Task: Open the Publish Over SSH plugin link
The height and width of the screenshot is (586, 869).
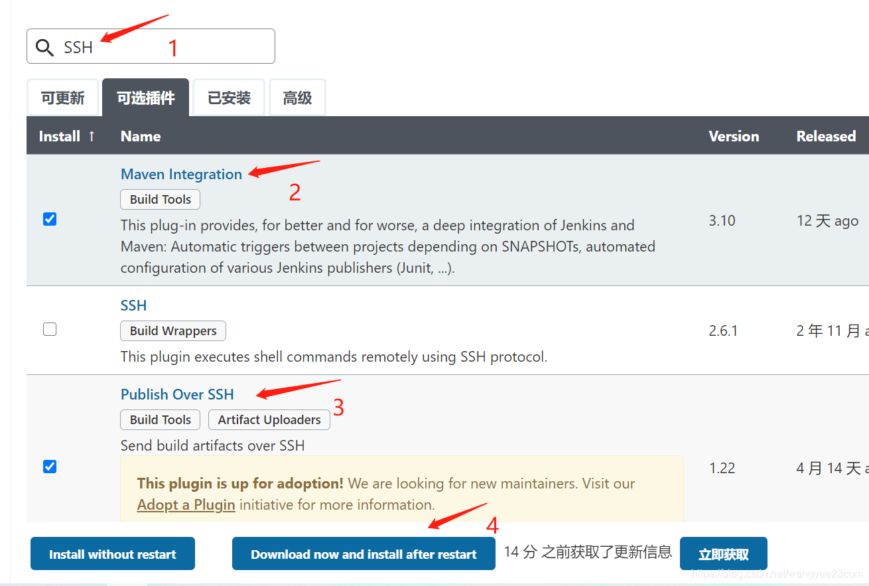Action: [177, 394]
